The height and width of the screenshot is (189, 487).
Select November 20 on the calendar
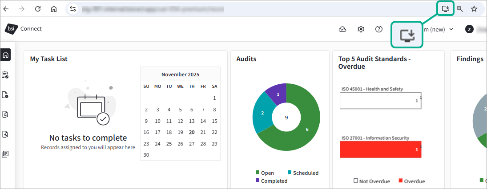(192, 132)
